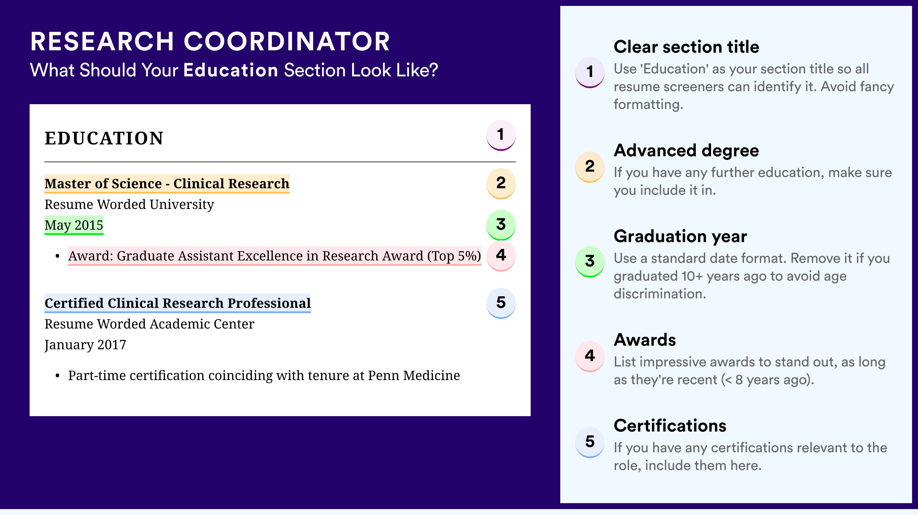Click Resume Worded Academic Center text

click(149, 324)
